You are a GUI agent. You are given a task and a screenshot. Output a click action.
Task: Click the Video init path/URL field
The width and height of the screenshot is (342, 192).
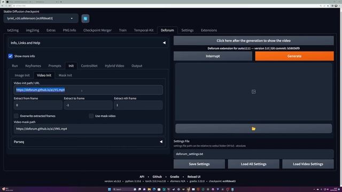[88, 90]
